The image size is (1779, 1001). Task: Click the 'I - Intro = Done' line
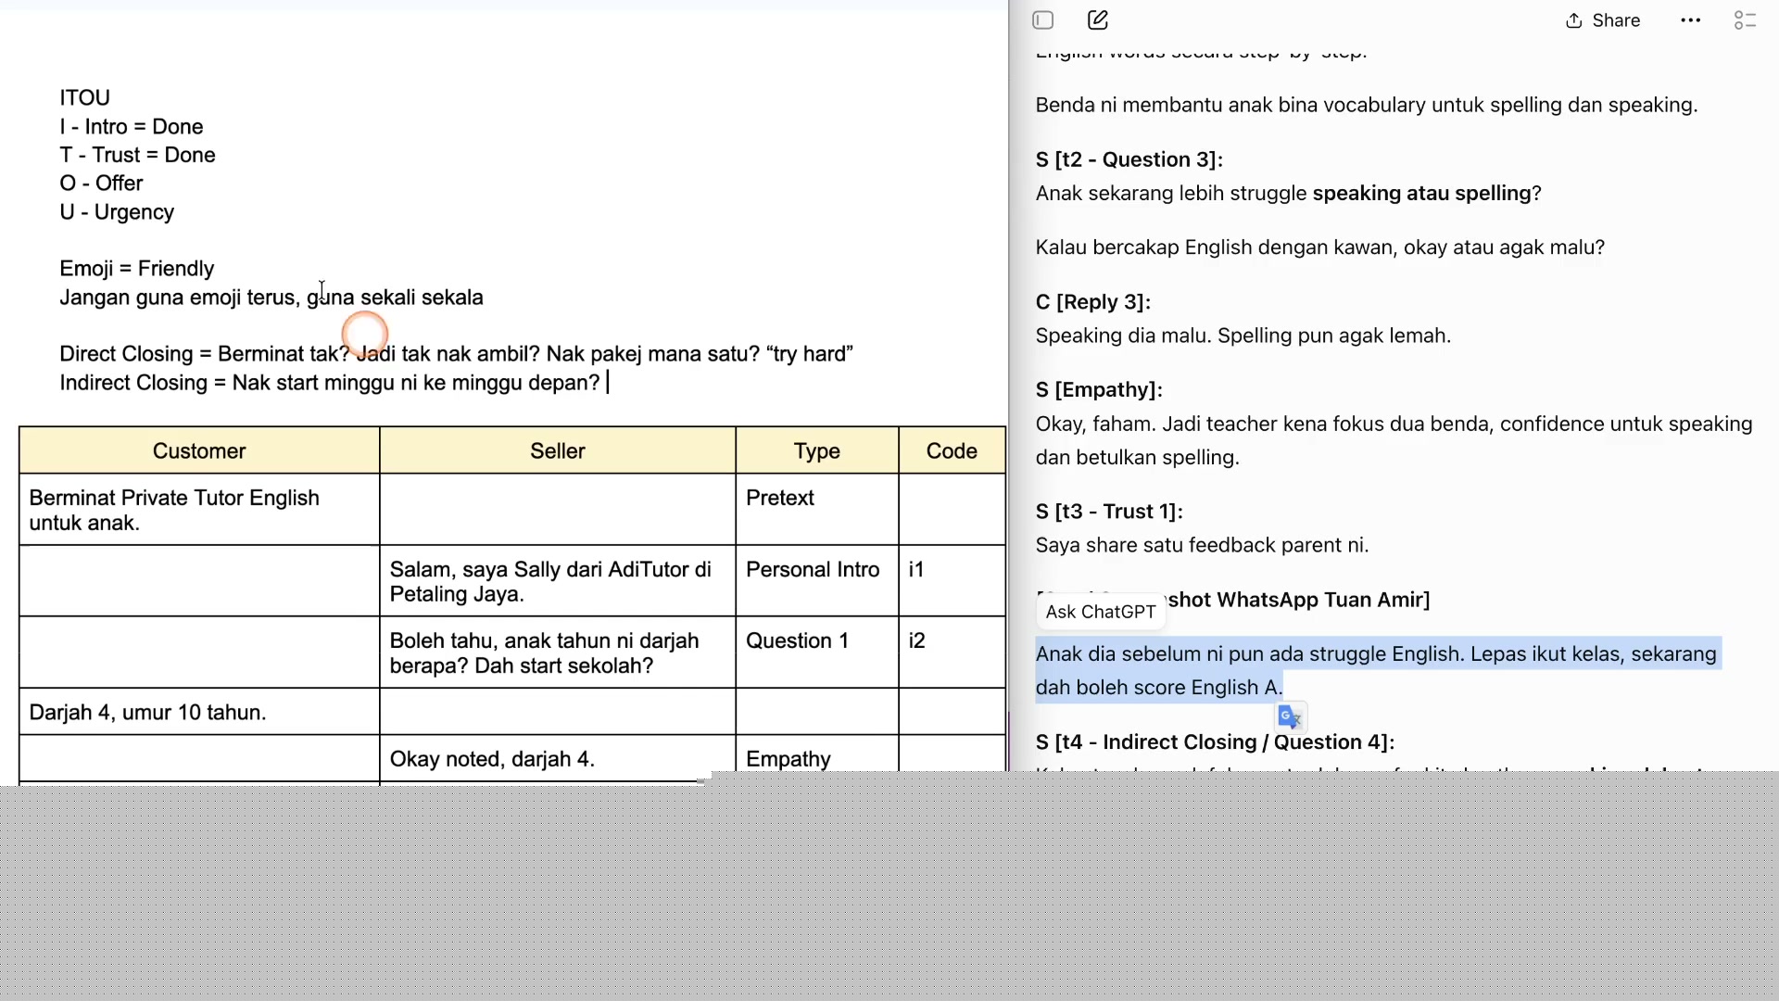click(x=132, y=126)
